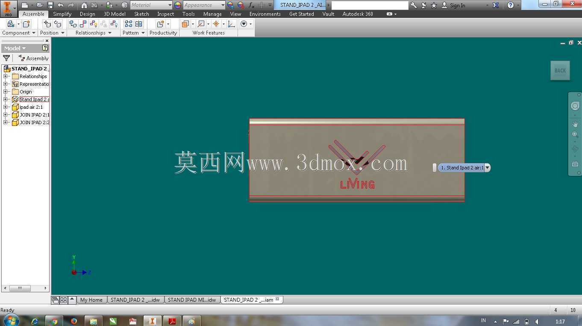Expand the Representations node
582x326 pixels.
6,84
